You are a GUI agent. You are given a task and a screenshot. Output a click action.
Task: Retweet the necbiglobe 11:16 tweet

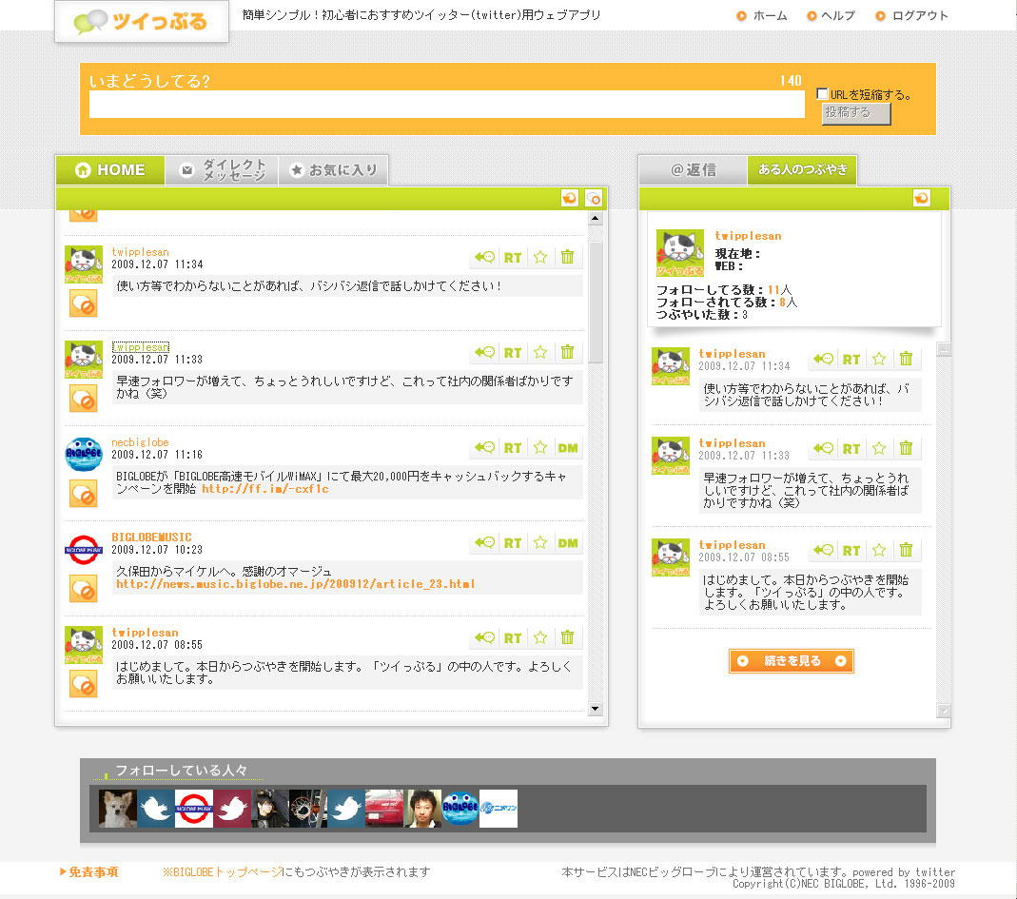tap(513, 448)
